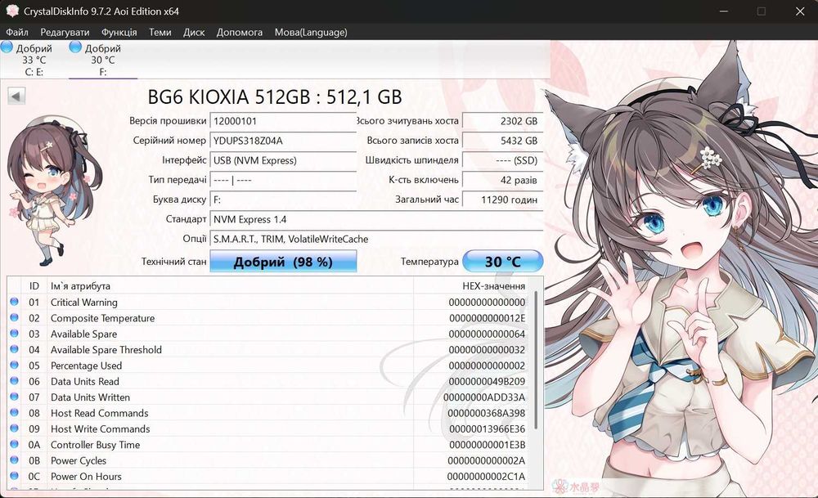818x498 pixels.
Task: Click the previous disk arrow button
Action: [16, 96]
